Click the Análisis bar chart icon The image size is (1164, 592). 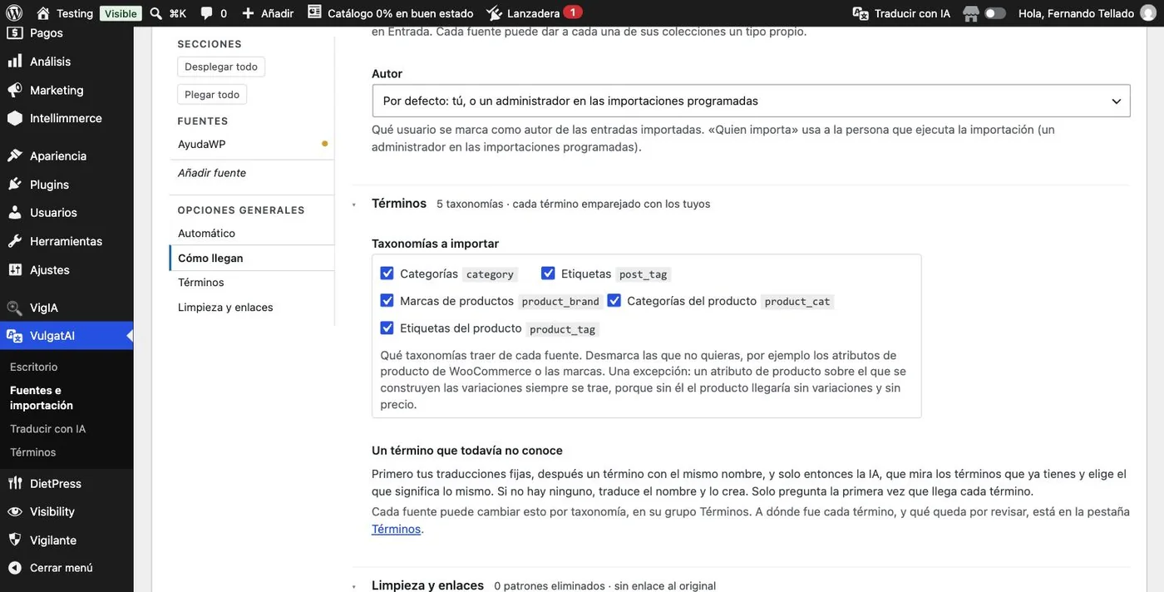coord(14,62)
